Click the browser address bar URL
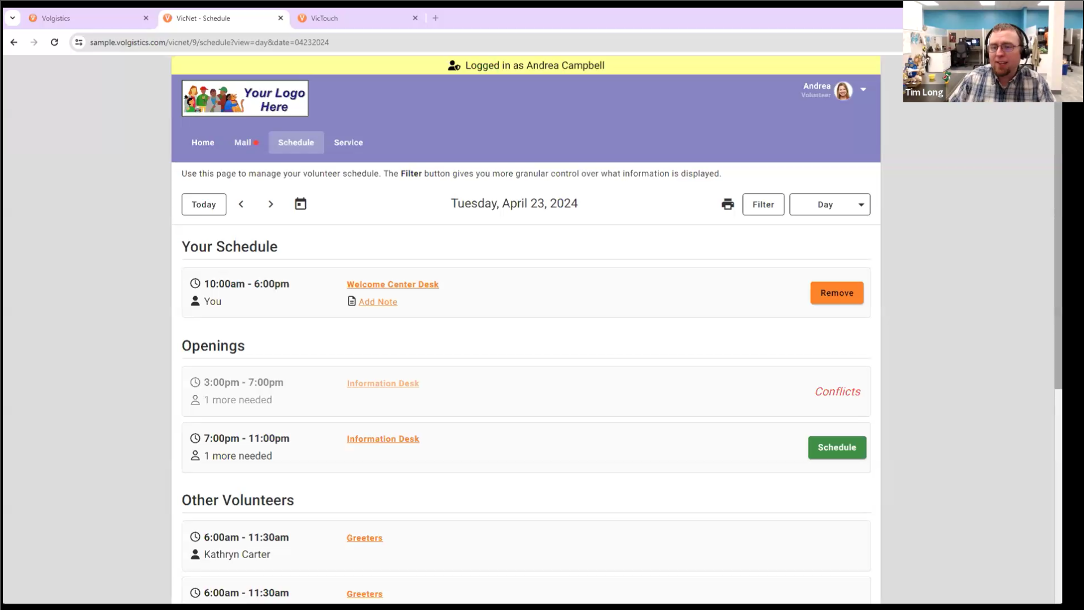The image size is (1084, 610). pyautogui.click(x=209, y=42)
